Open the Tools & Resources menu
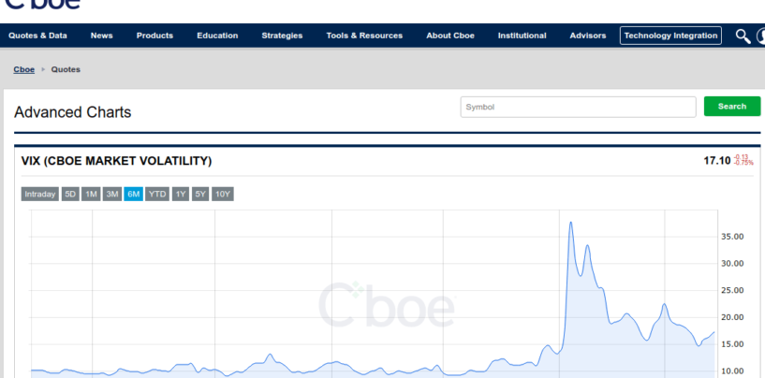Image resolution: width=765 pixels, height=378 pixels. 364,36
